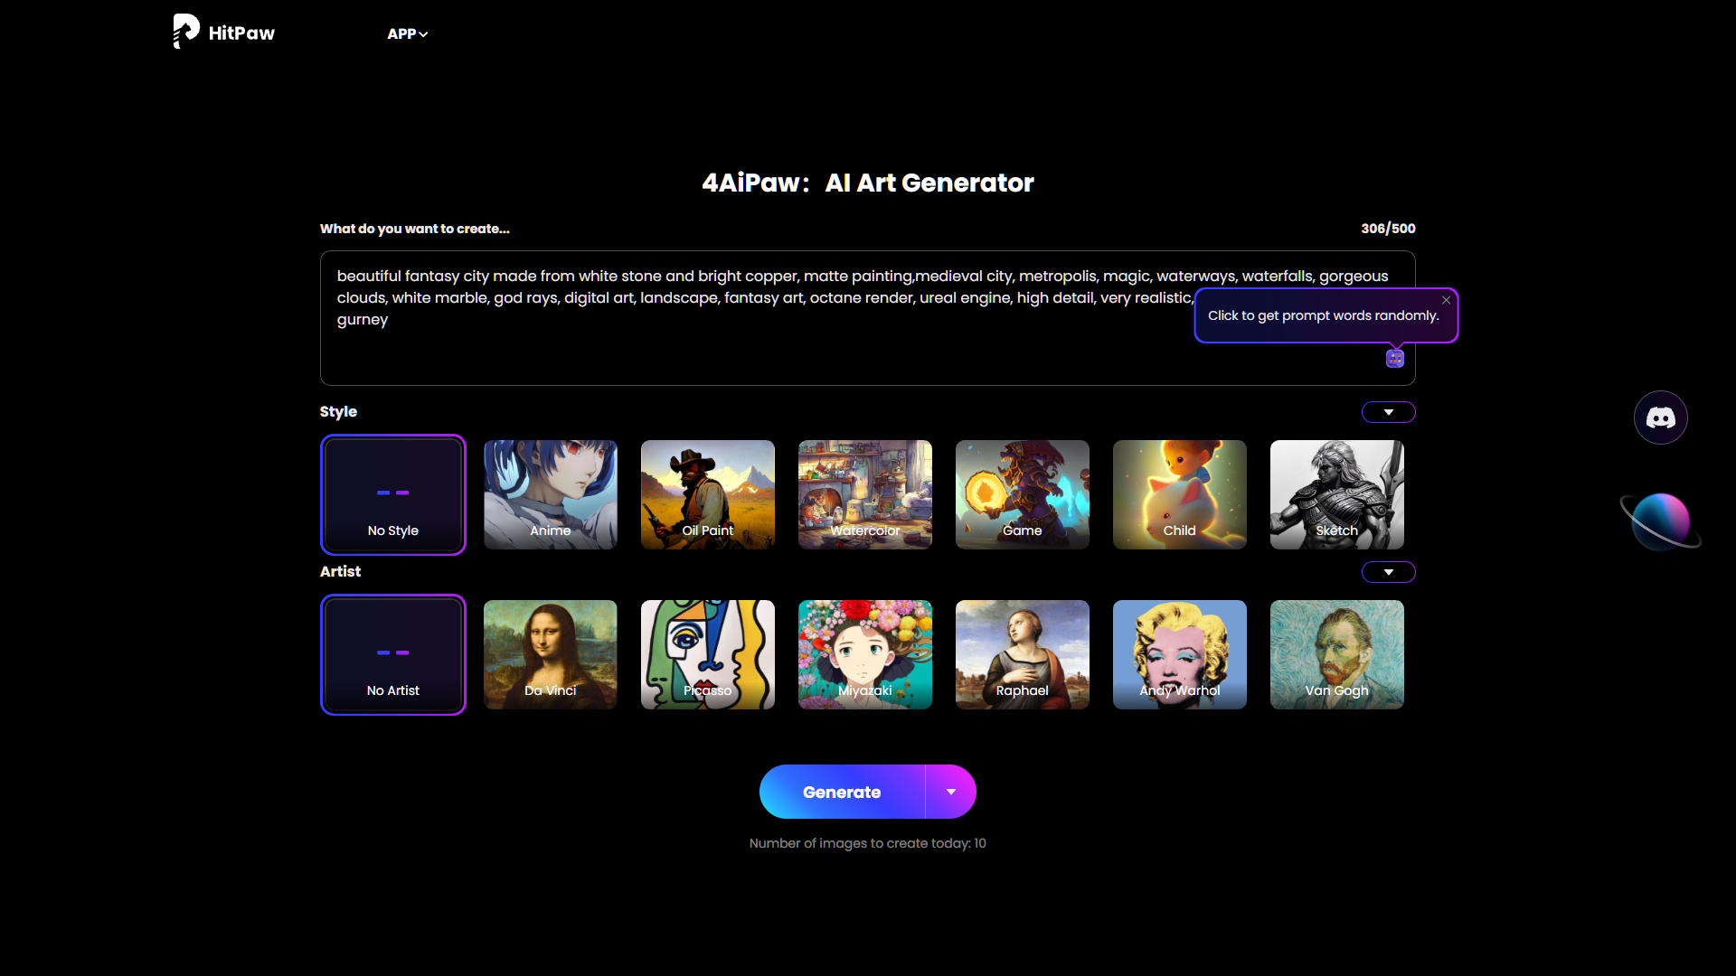Click the planet orb icon
This screenshot has height=976, width=1736.
click(x=1660, y=521)
